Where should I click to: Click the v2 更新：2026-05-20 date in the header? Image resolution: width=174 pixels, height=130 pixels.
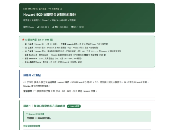point(60,27)
